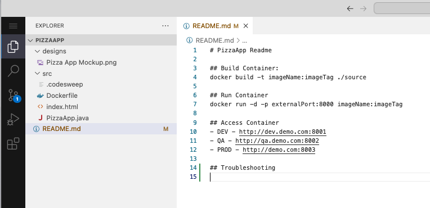The height and width of the screenshot is (208, 430).
Task: Click the '## Troubleshooting' heading line
Action: pyautogui.click(x=243, y=168)
